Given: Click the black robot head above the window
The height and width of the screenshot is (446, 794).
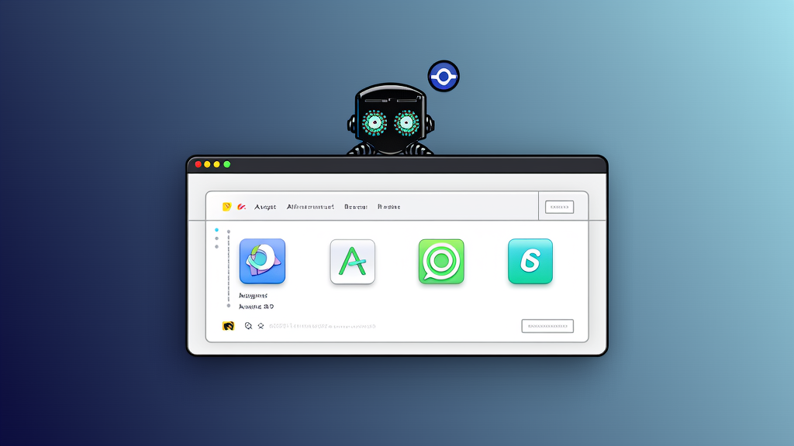Looking at the screenshot, I should [x=389, y=118].
